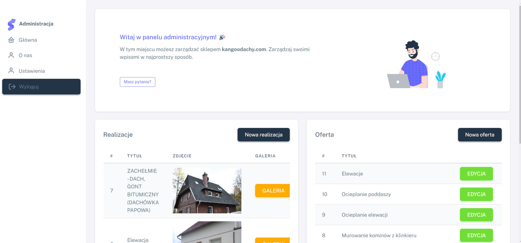Click offer number 9

coord(324,215)
